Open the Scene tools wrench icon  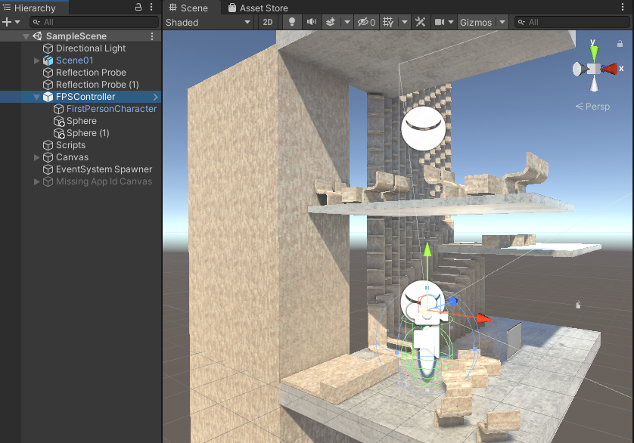421,22
